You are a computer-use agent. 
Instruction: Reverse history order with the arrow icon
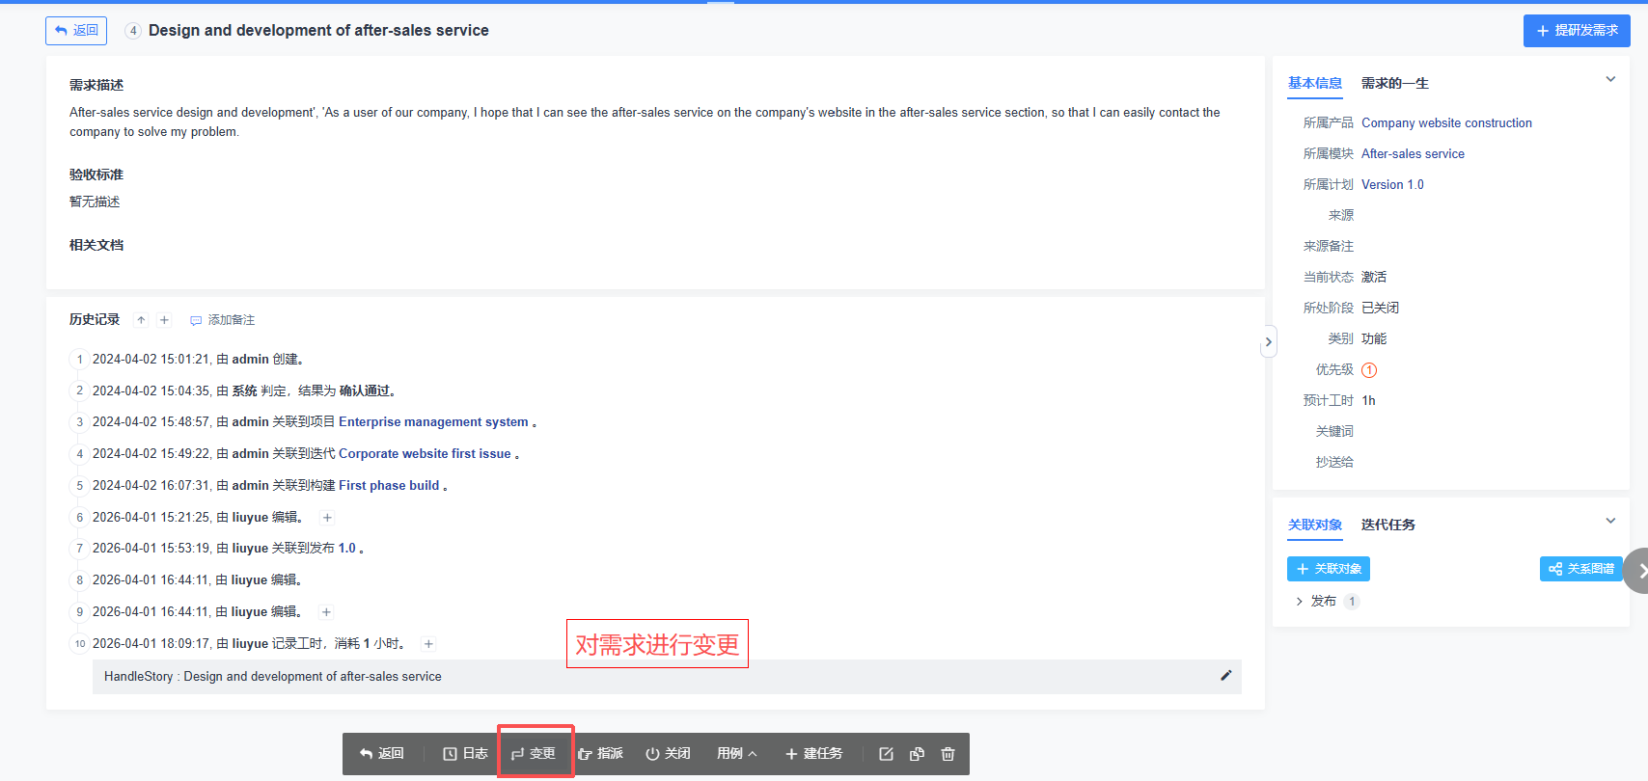(141, 320)
